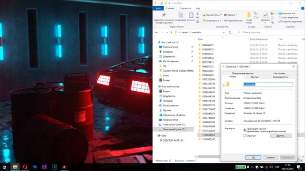Click the Другие... attributes button
Viewport: 305px width, 171px height.
[281, 136]
